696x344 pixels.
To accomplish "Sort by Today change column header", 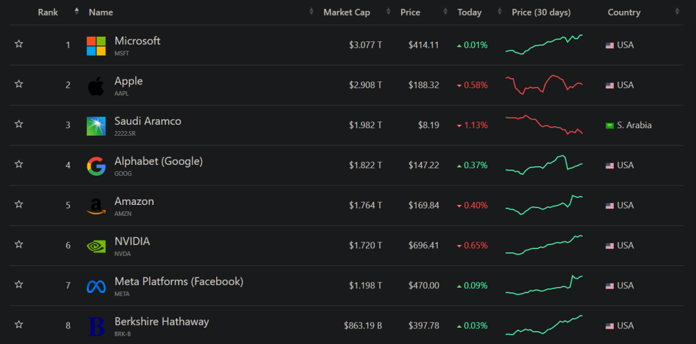I will [x=470, y=12].
